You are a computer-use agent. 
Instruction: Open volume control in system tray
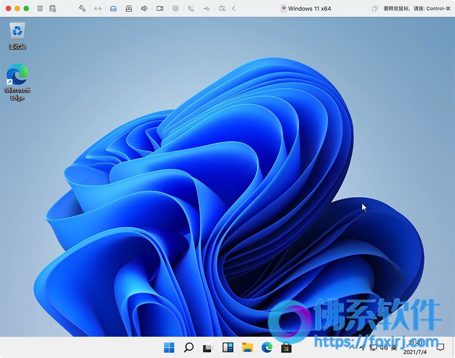(x=384, y=347)
